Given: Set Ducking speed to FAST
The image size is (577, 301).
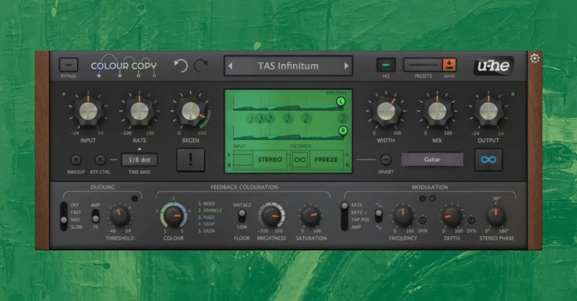Looking at the screenshot, I should [76, 213].
